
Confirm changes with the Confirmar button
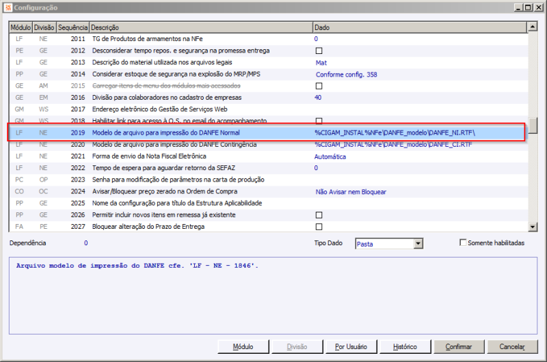coord(459,347)
